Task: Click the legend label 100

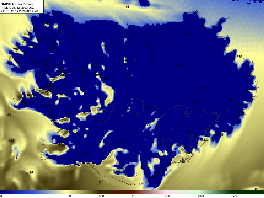Action: 69,196
